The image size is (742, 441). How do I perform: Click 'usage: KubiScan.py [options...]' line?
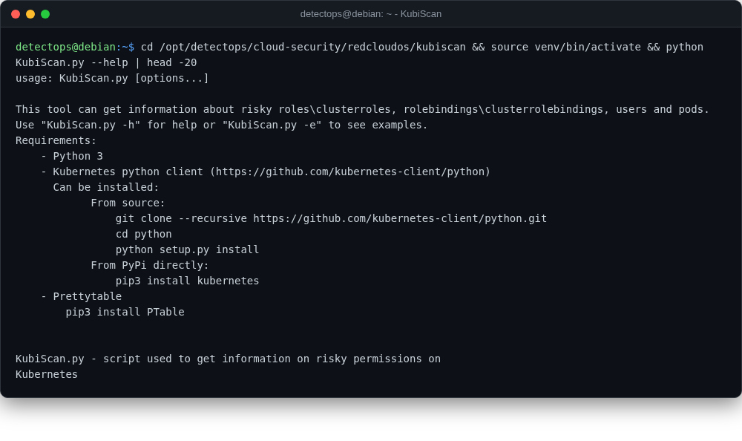[112, 78]
